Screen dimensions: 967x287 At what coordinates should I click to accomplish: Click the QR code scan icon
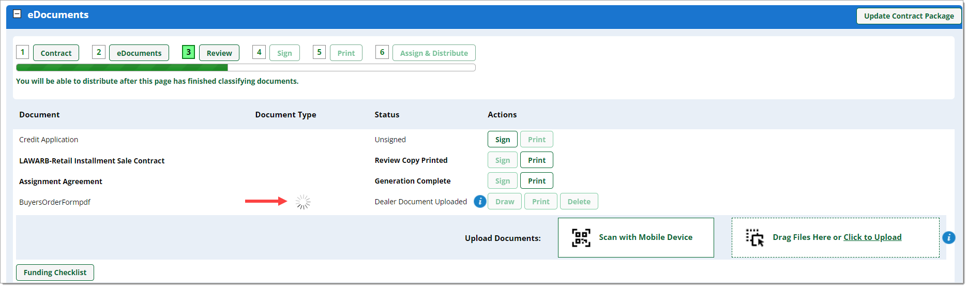point(581,237)
